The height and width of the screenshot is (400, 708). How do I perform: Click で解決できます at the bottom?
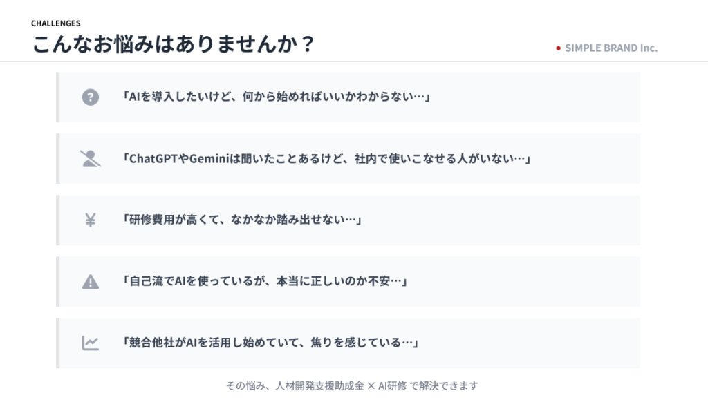coord(443,385)
